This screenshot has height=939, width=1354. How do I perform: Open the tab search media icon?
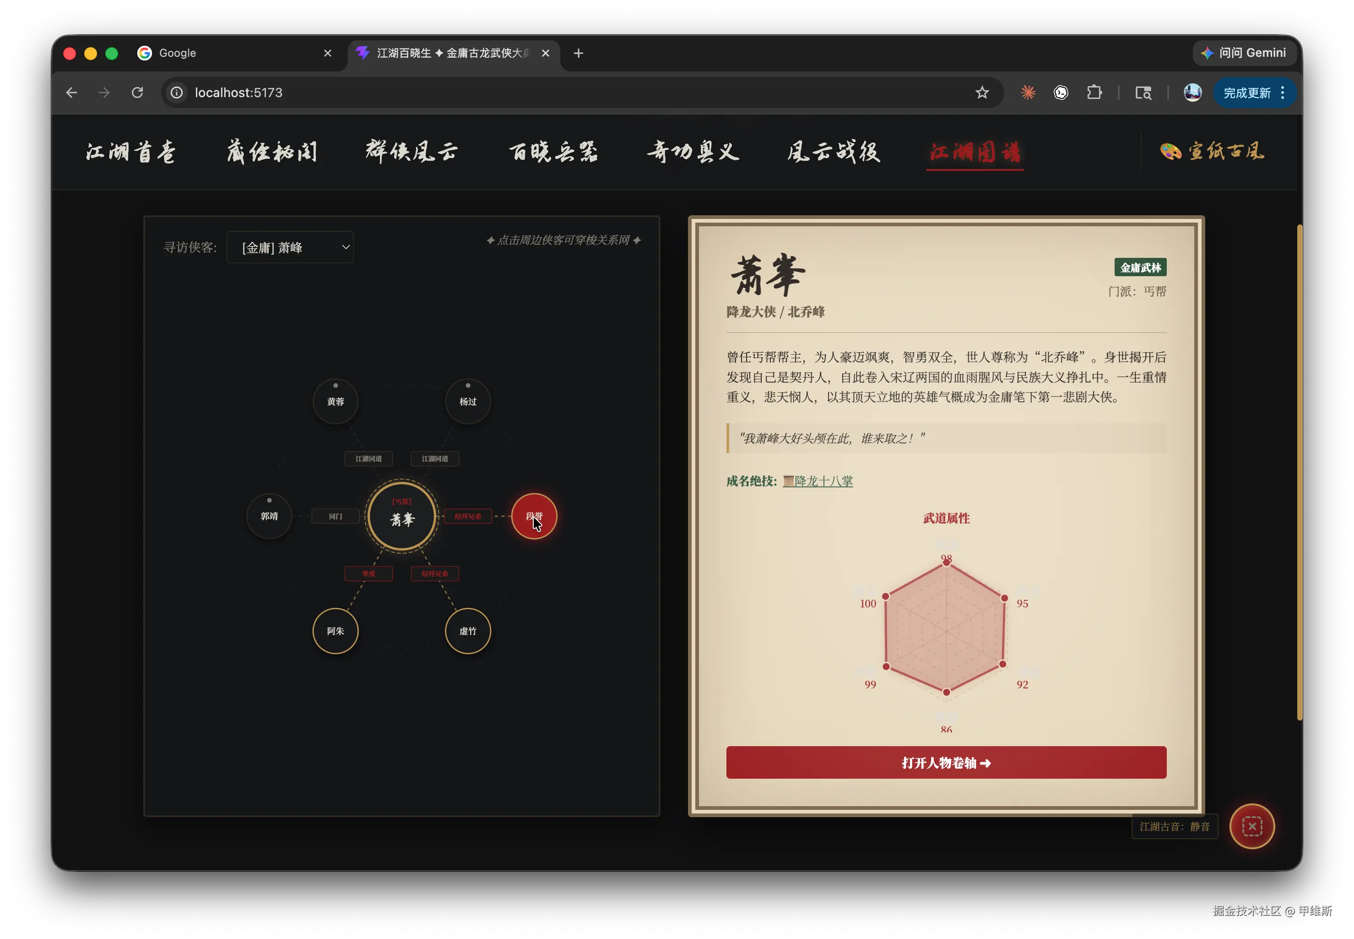(1143, 93)
